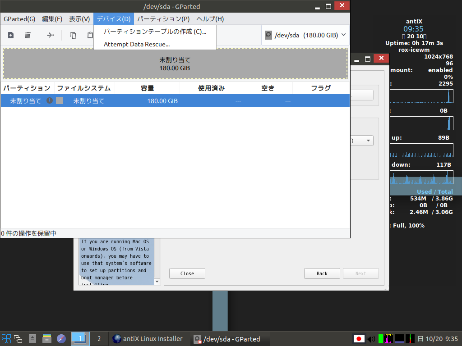Switch to workspace 1 on the taskbar
The width and height of the screenshot is (462, 346).
pyautogui.click(x=80, y=339)
